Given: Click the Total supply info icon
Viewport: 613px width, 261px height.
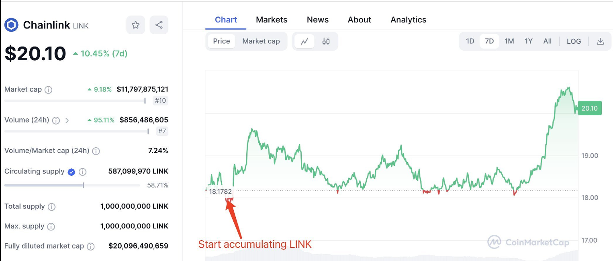Looking at the screenshot, I should (x=52, y=207).
